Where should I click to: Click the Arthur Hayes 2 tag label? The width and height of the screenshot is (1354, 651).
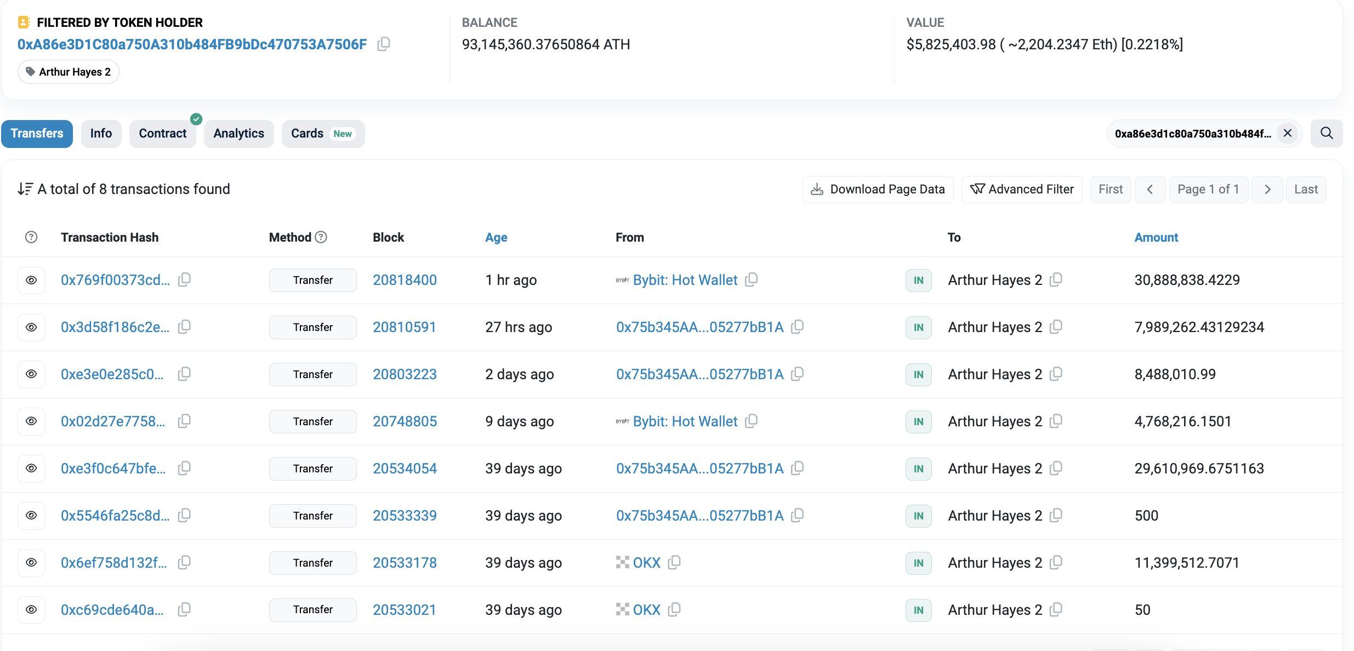coord(69,72)
